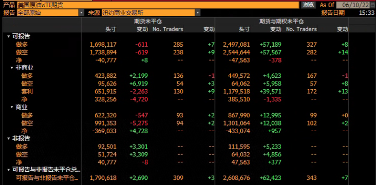Click the 美国原油WTI期货 product field
The width and height of the screenshot is (376, 185).
tap(158, 5)
